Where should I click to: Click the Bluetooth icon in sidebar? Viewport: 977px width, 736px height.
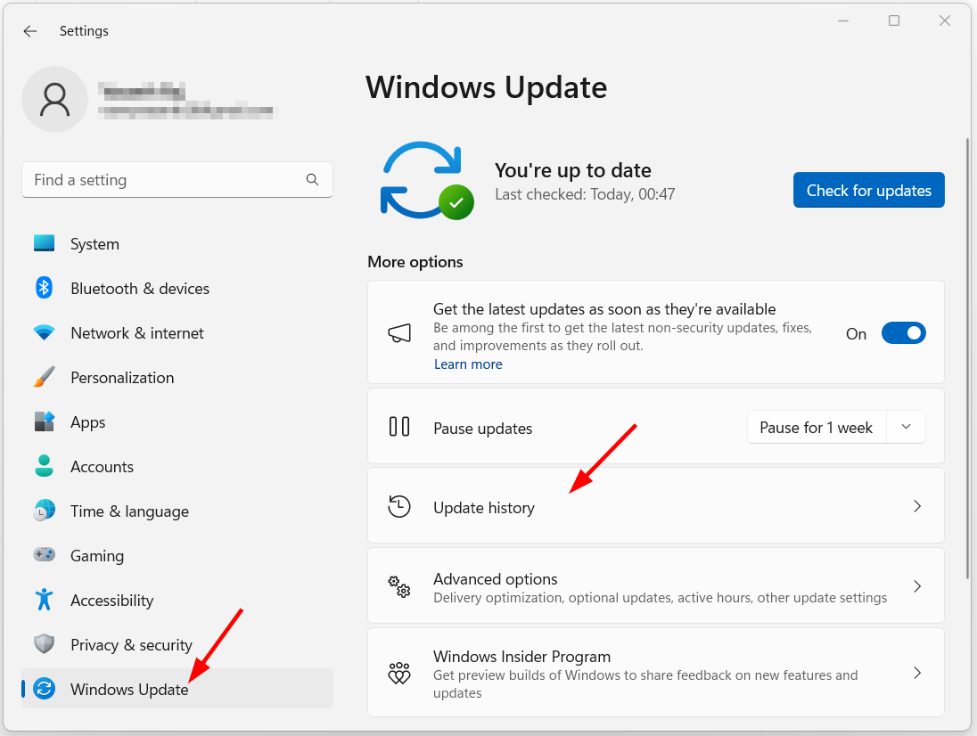pos(44,288)
